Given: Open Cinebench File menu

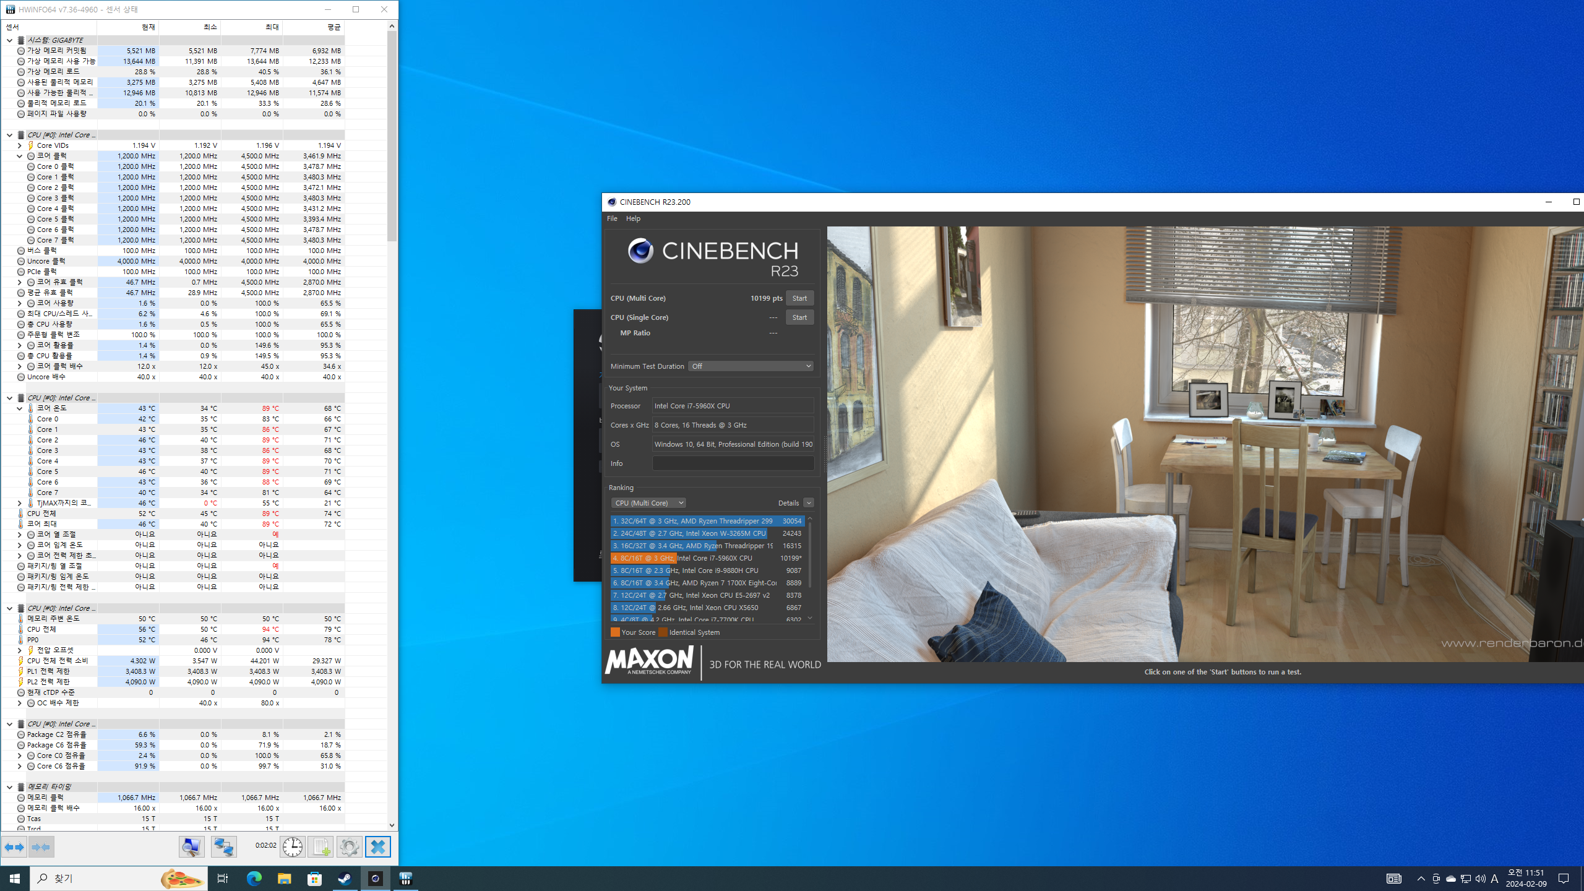Looking at the screenshot, I should click(611, 218).
